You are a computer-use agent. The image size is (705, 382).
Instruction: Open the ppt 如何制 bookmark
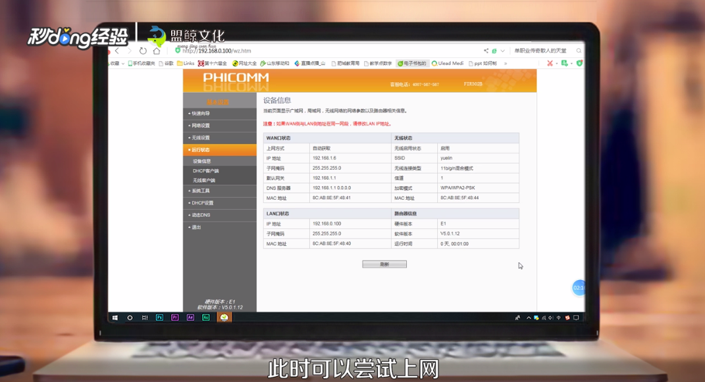(483, 64)
